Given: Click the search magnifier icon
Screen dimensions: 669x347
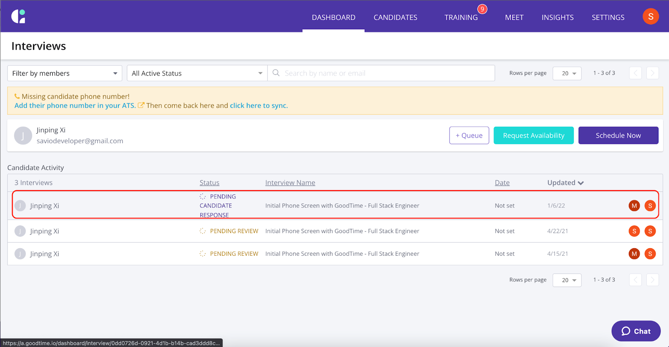Looking at the screenshot, I should point(276,73).
